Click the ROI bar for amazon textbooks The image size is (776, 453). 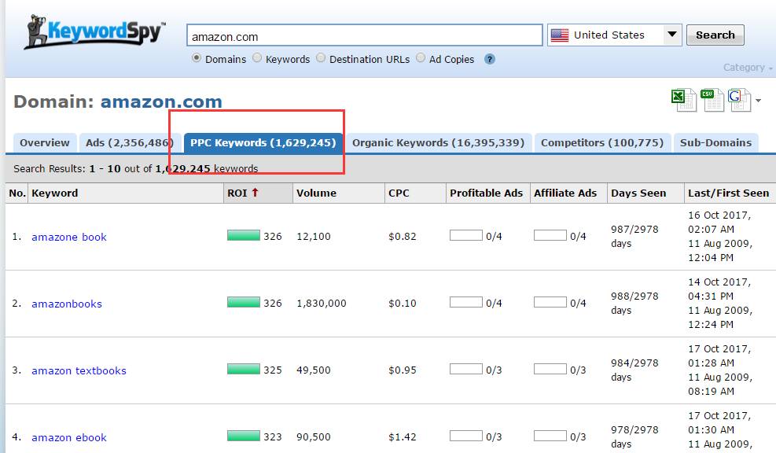point(244,369)
